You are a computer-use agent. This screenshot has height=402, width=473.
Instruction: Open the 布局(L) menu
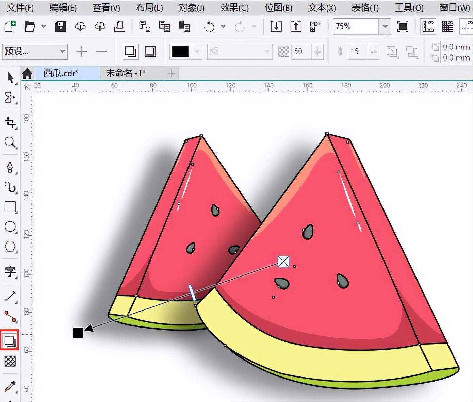click(149, 7)
